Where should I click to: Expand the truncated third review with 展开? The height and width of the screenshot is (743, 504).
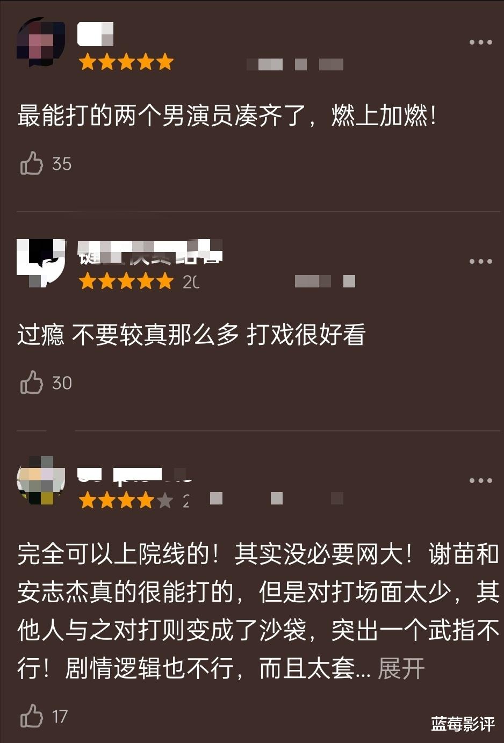pos(401,668)
